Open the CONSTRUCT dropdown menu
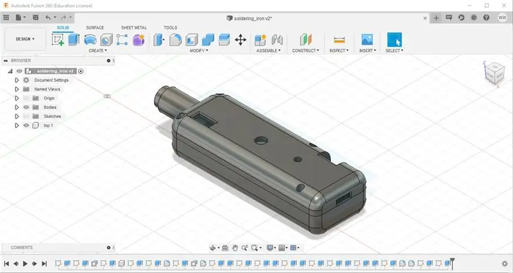Screen dimensions: 513x273 tap(305, 51)
